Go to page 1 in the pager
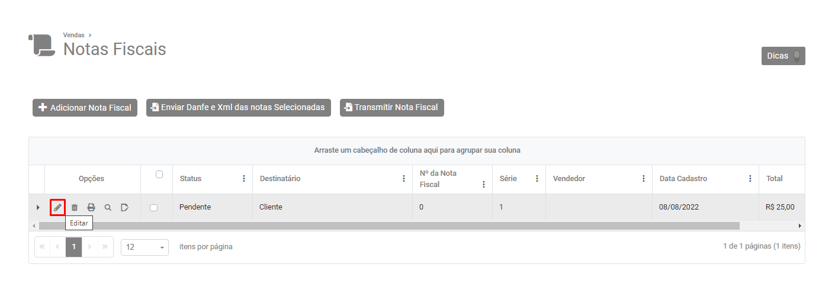835x293 pixels. click(74, 247)
